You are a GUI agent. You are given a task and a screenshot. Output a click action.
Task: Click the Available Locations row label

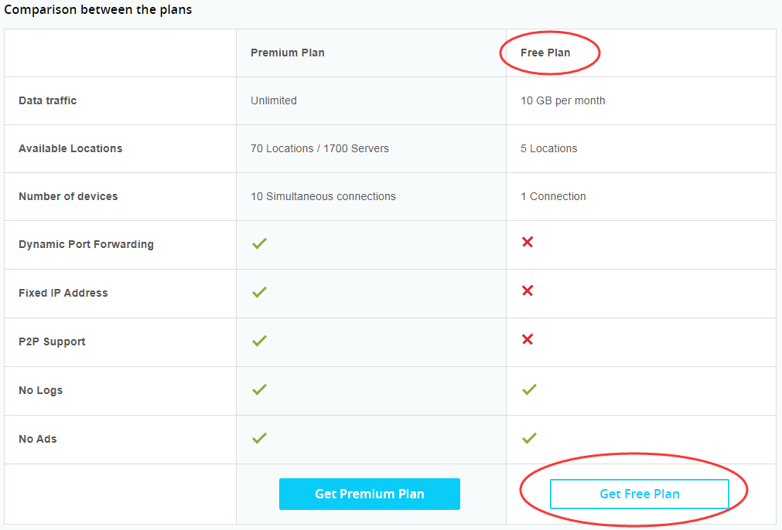pyautogui.click(x=70, y=148)
